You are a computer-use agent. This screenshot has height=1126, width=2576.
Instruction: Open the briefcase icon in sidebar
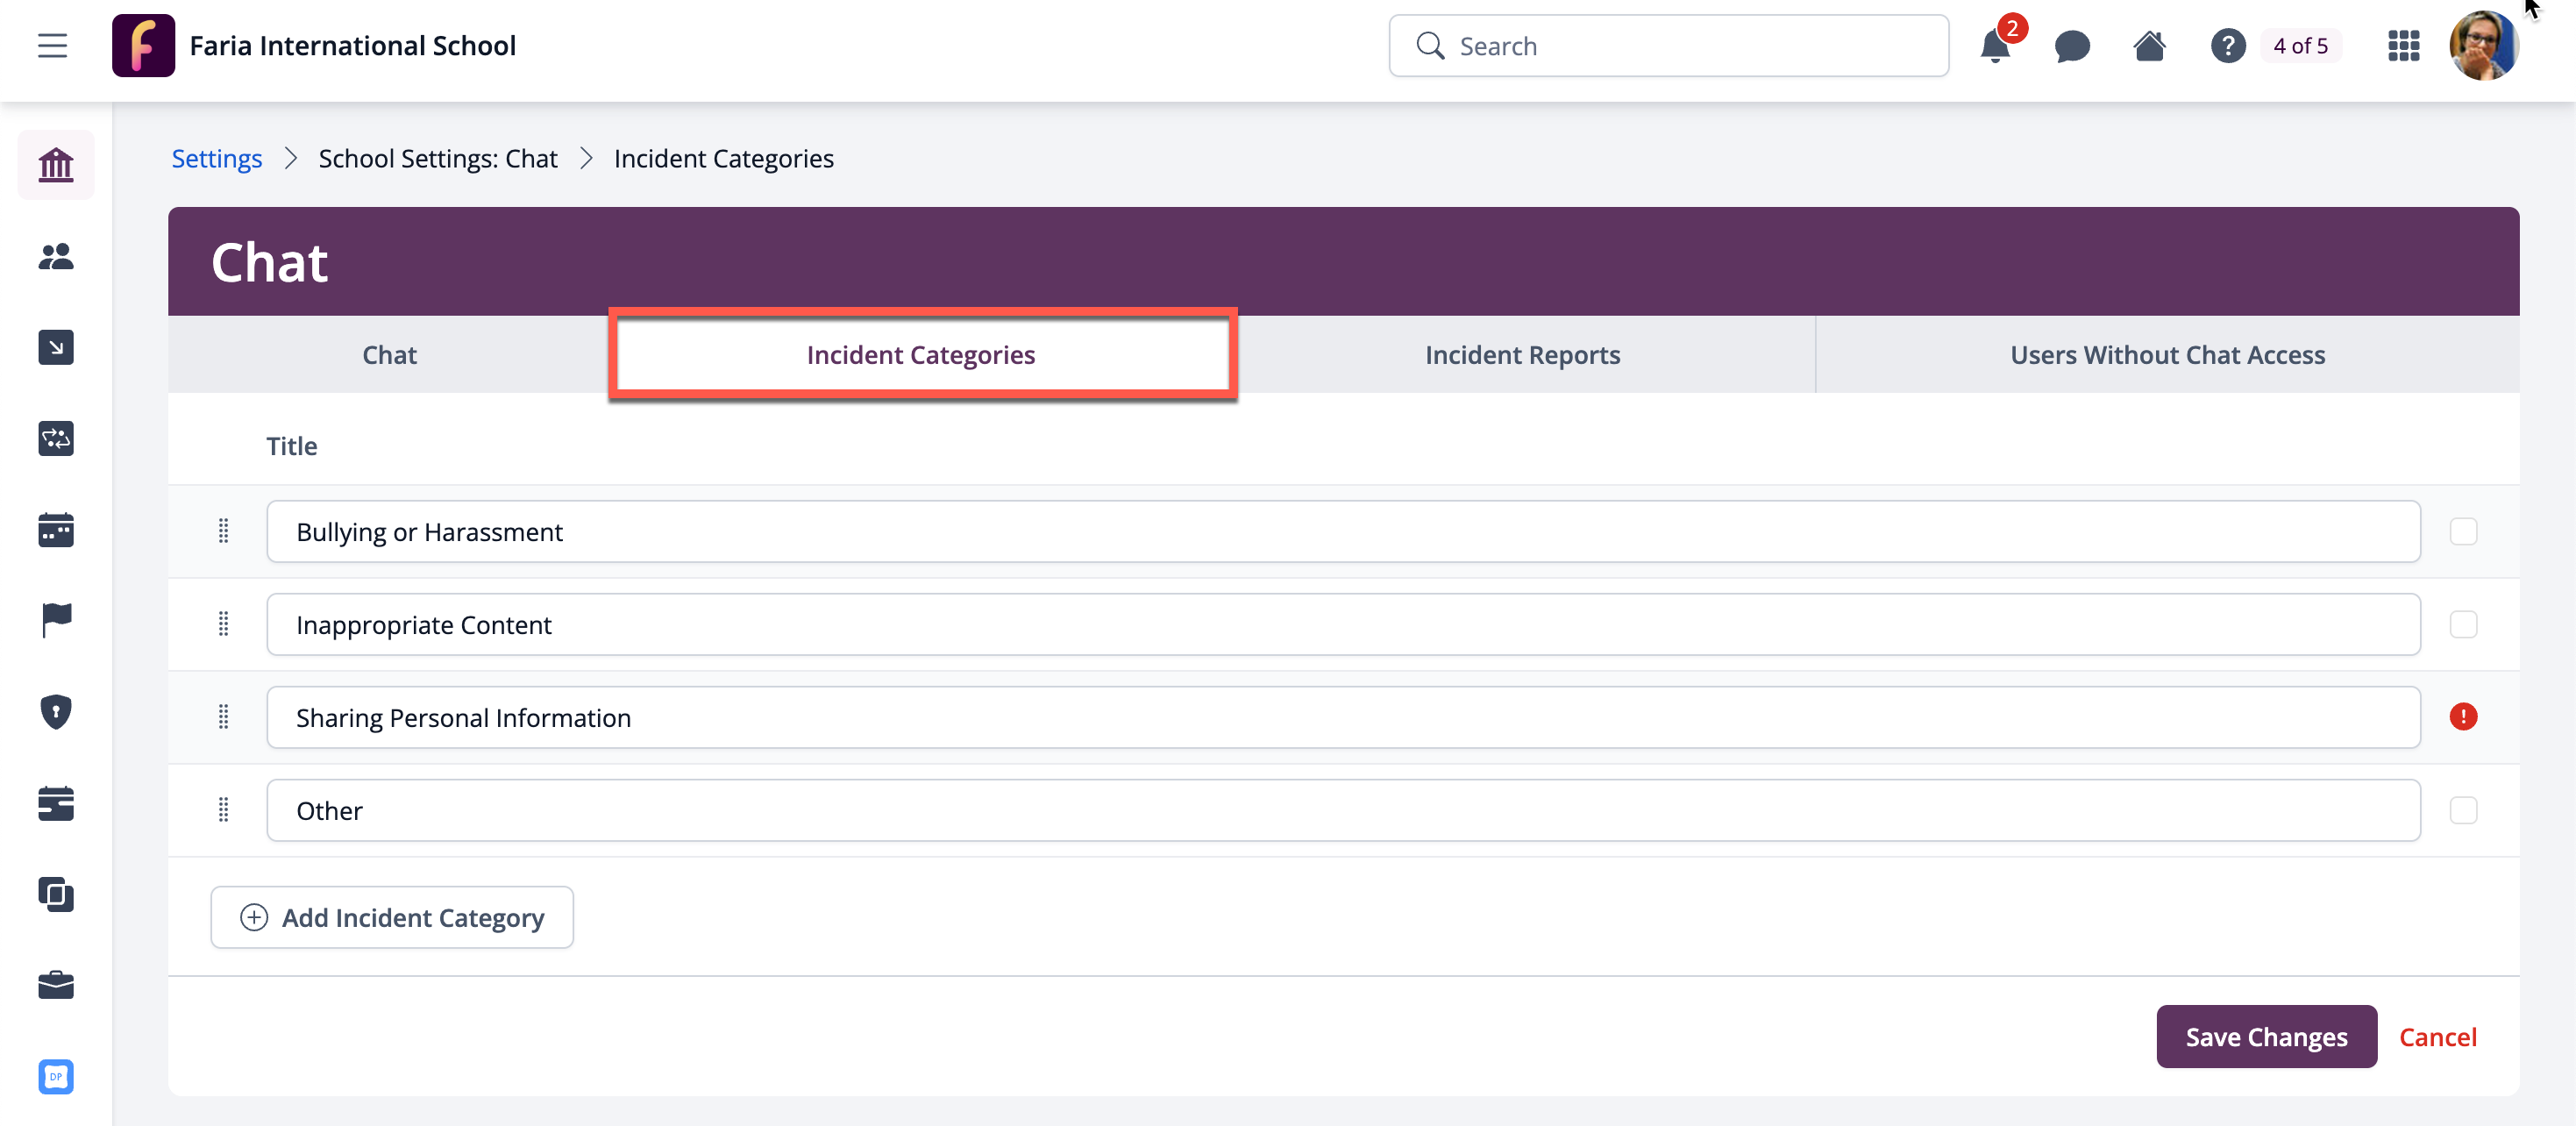tap(56, 985)
